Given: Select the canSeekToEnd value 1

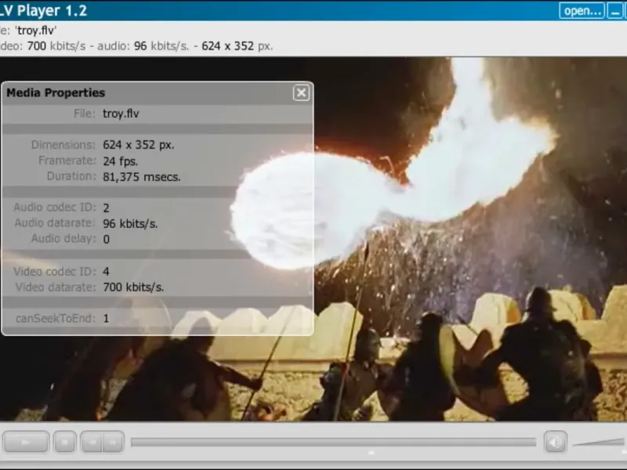Looking at the screenshot, I should (x=106, y=319).
